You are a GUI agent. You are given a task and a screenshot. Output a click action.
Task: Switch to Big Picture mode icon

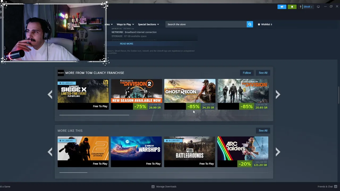pos(318,7)
